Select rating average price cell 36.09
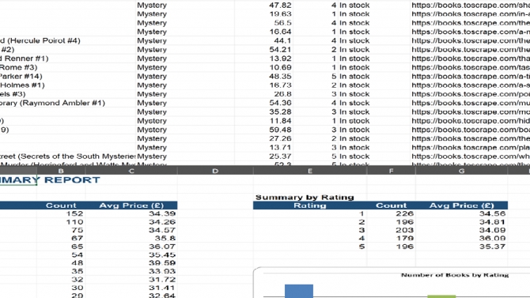This screenshot has height=298, width=530. [x=461, y=238]
